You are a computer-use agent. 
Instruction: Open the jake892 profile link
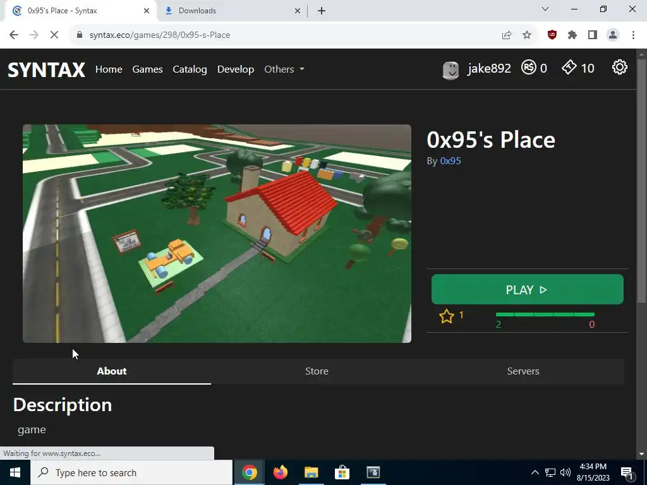click(489, 68)
